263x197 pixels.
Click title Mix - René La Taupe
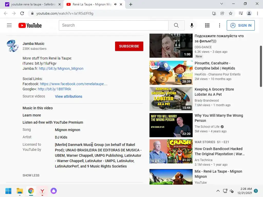click(x=218, y=174)
